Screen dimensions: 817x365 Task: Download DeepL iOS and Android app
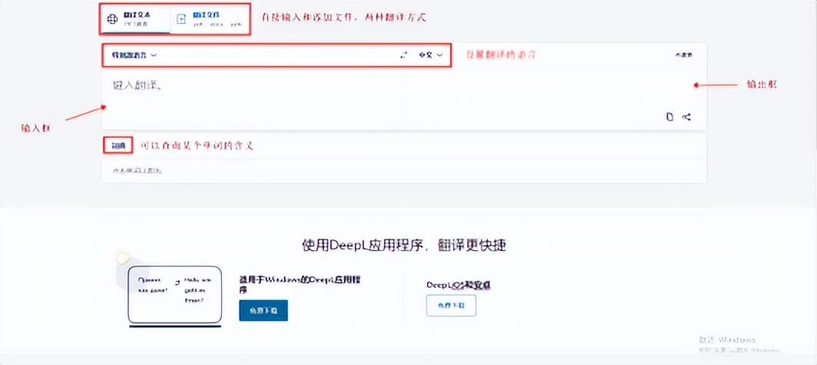(x=451, y=306)
